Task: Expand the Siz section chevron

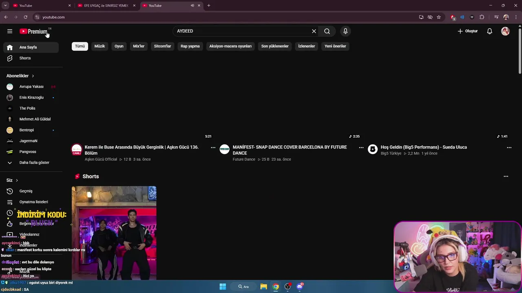Action: 17,180
